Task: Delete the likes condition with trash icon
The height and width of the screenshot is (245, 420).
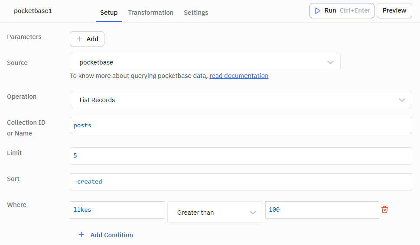Action: (x=384, y=210)
